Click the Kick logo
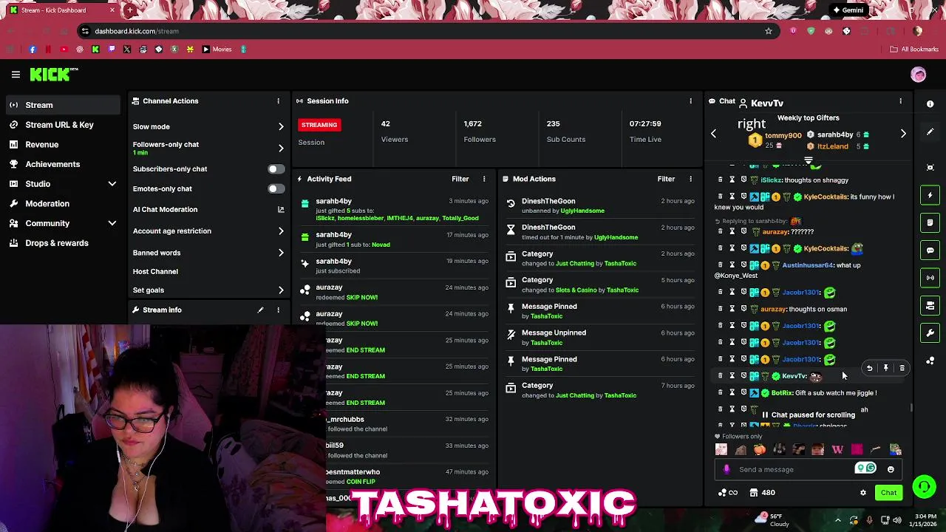Screen dimensions: 946x532 [54, 74]
